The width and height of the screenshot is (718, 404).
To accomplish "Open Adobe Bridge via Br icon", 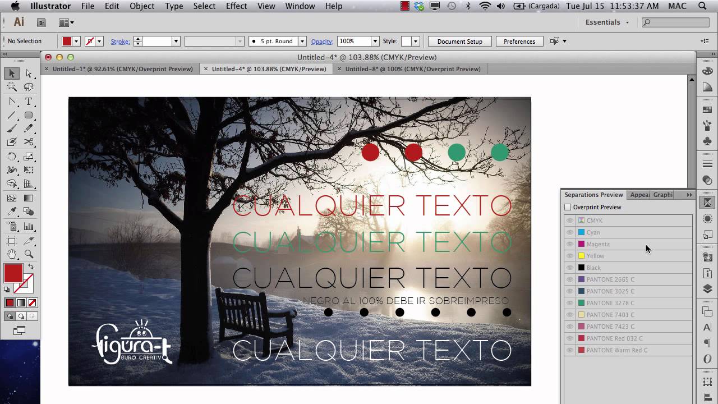I will (41, 22).
